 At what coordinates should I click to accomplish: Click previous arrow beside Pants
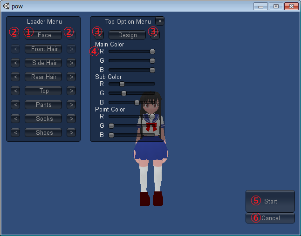[15, 105]
